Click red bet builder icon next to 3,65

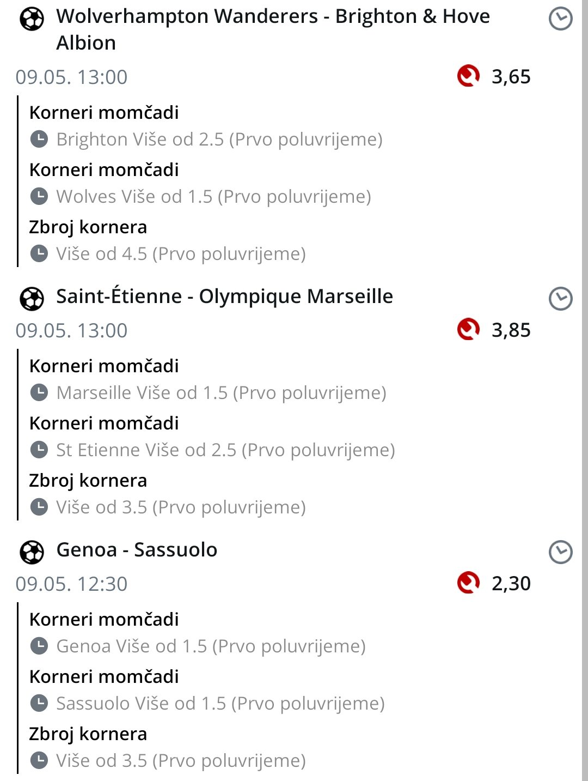tap(468, 76)
